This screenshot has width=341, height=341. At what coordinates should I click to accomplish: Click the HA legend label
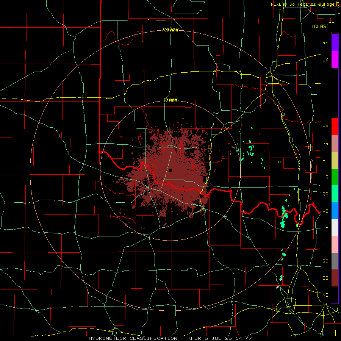tap(325, 127)
